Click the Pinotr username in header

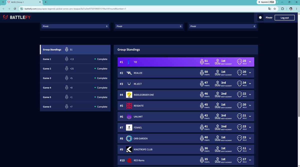[269, 18]
